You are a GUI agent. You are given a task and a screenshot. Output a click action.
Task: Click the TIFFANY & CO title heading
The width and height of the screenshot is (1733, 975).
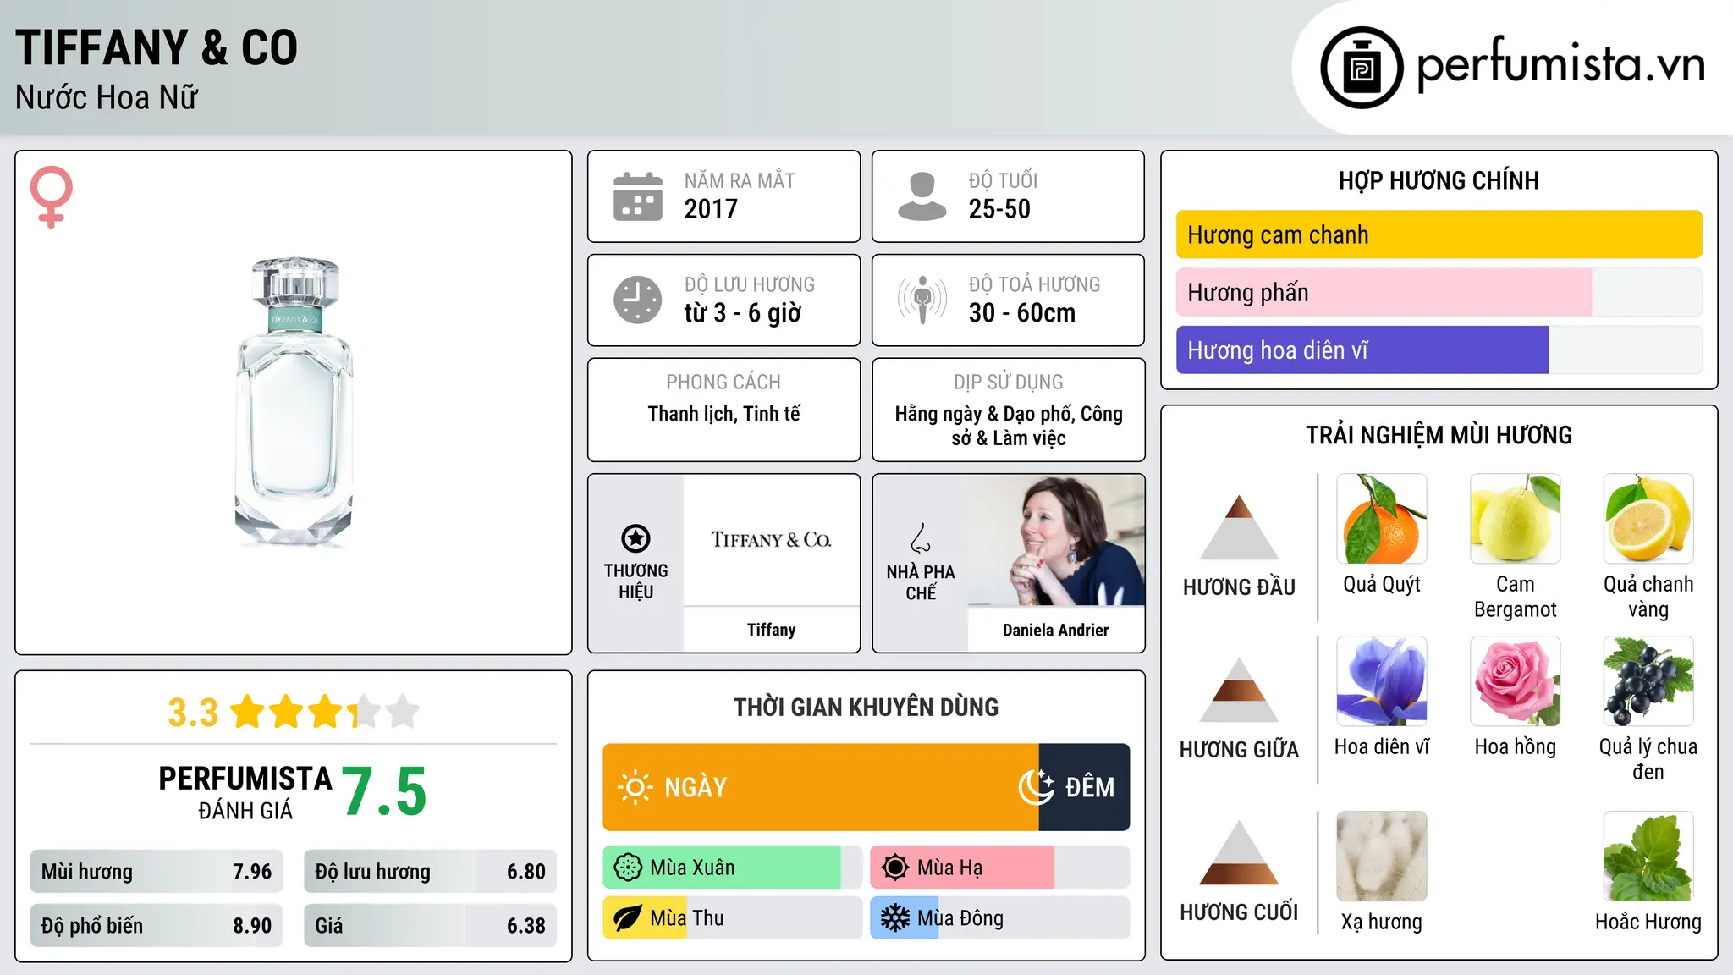point(157,47)
